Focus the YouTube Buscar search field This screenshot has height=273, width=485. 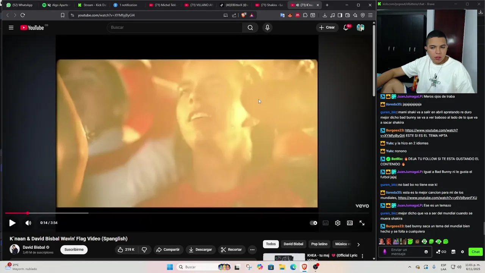click(x=174, y=27)
